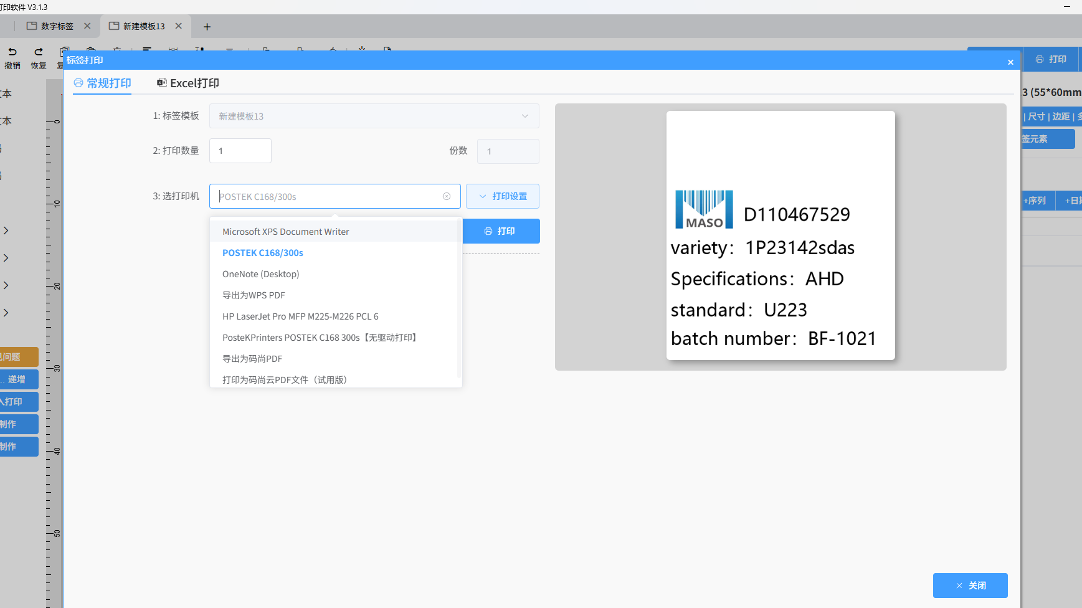Click the 打印数量 quantity input field

coord(240,151)
